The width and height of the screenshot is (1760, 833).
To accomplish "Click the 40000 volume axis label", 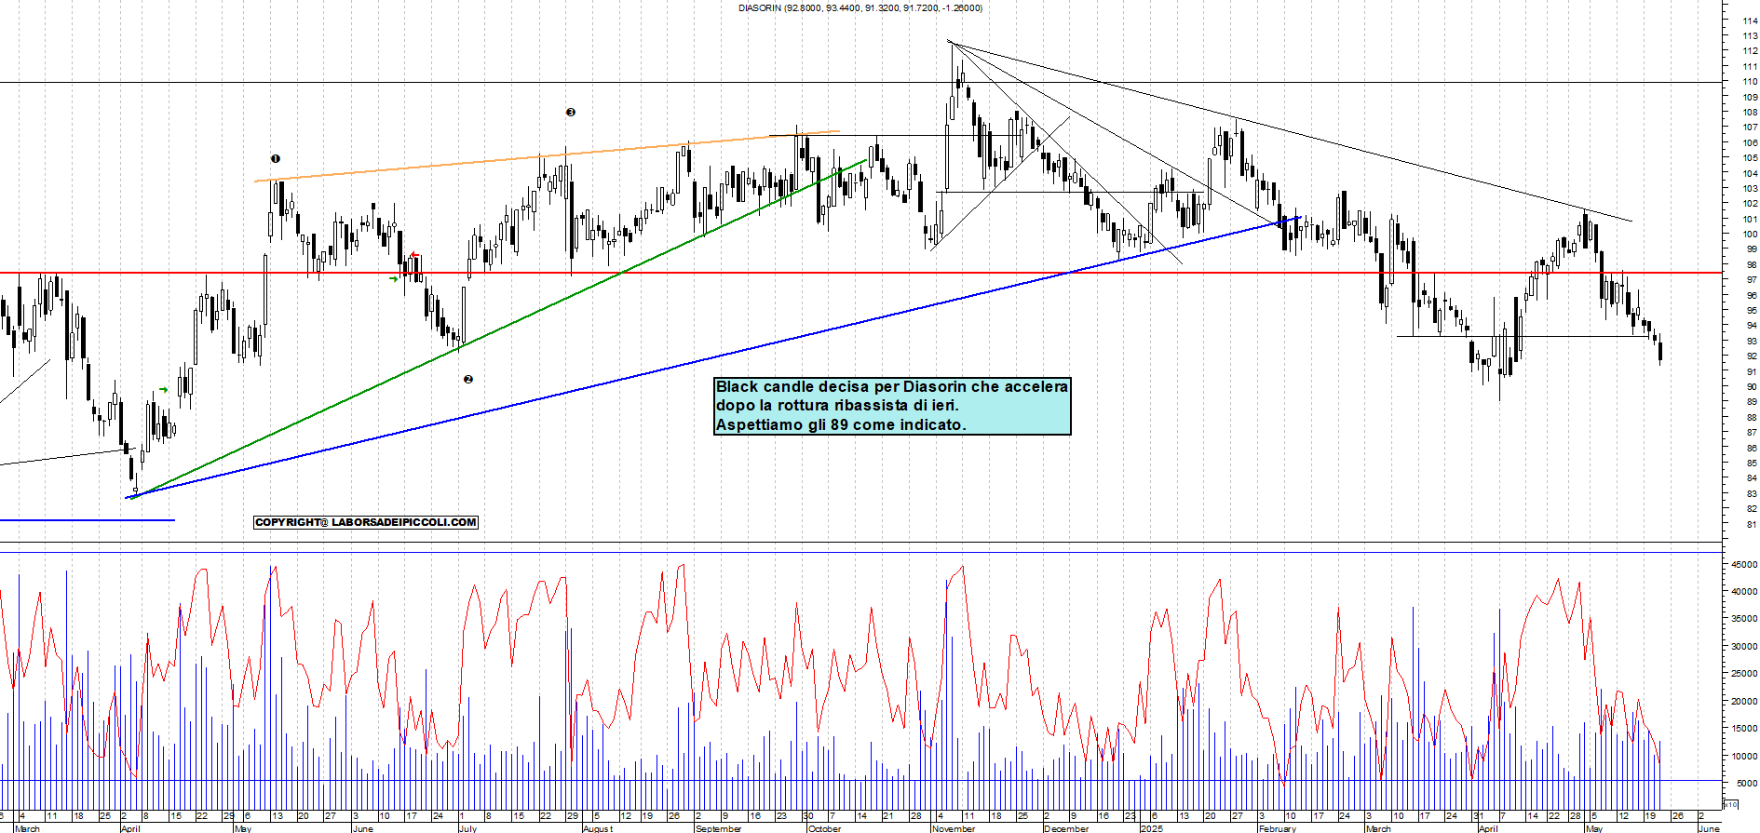I will click(x=1744, y=592).
